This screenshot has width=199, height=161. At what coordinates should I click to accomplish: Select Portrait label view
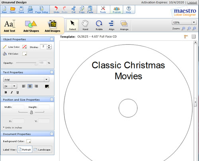tap(25, 149)
